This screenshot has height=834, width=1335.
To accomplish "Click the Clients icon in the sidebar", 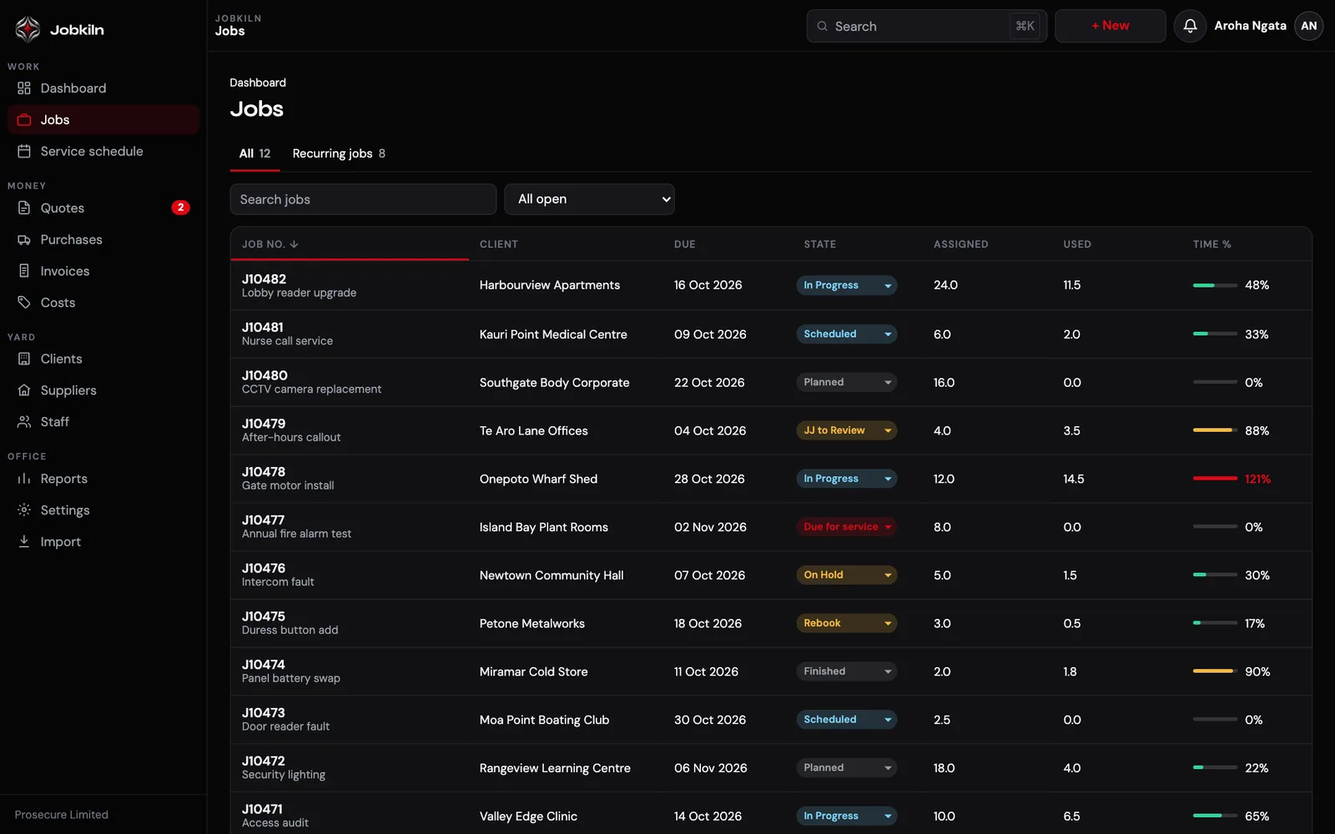I will click(x=24, y=359).
